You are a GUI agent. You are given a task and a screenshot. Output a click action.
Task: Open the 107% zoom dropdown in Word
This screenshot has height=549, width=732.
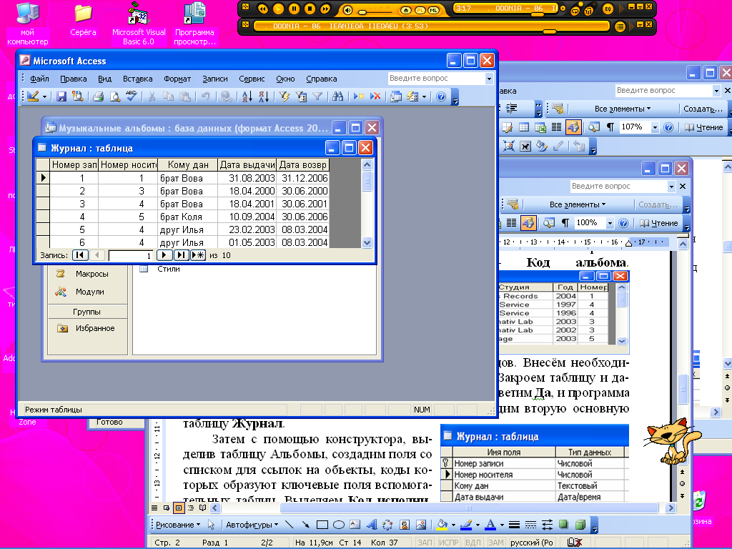pos(655,127)
